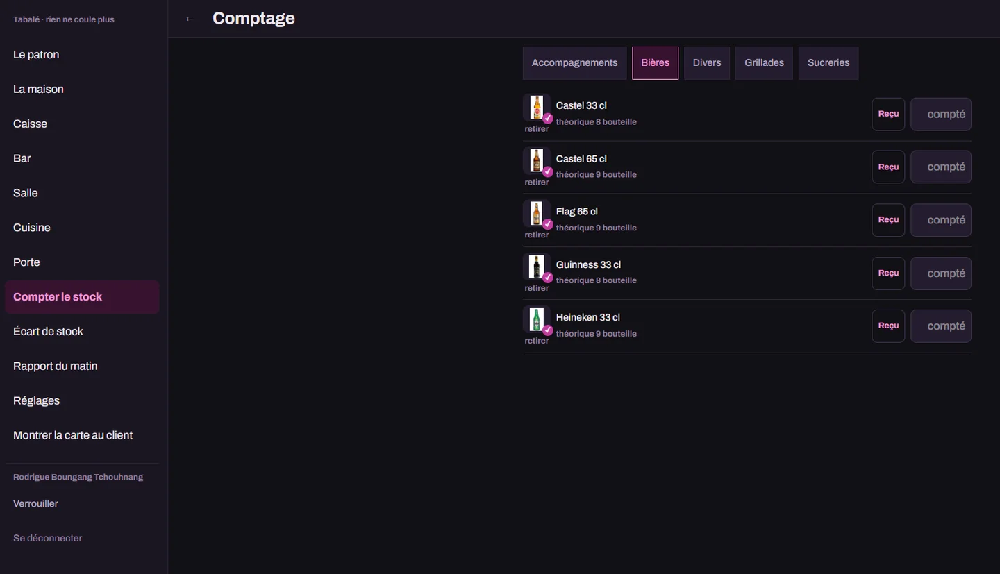Go to La maison in the sidebar
The height and width of the screenshot is (574, 1000).
82,90
